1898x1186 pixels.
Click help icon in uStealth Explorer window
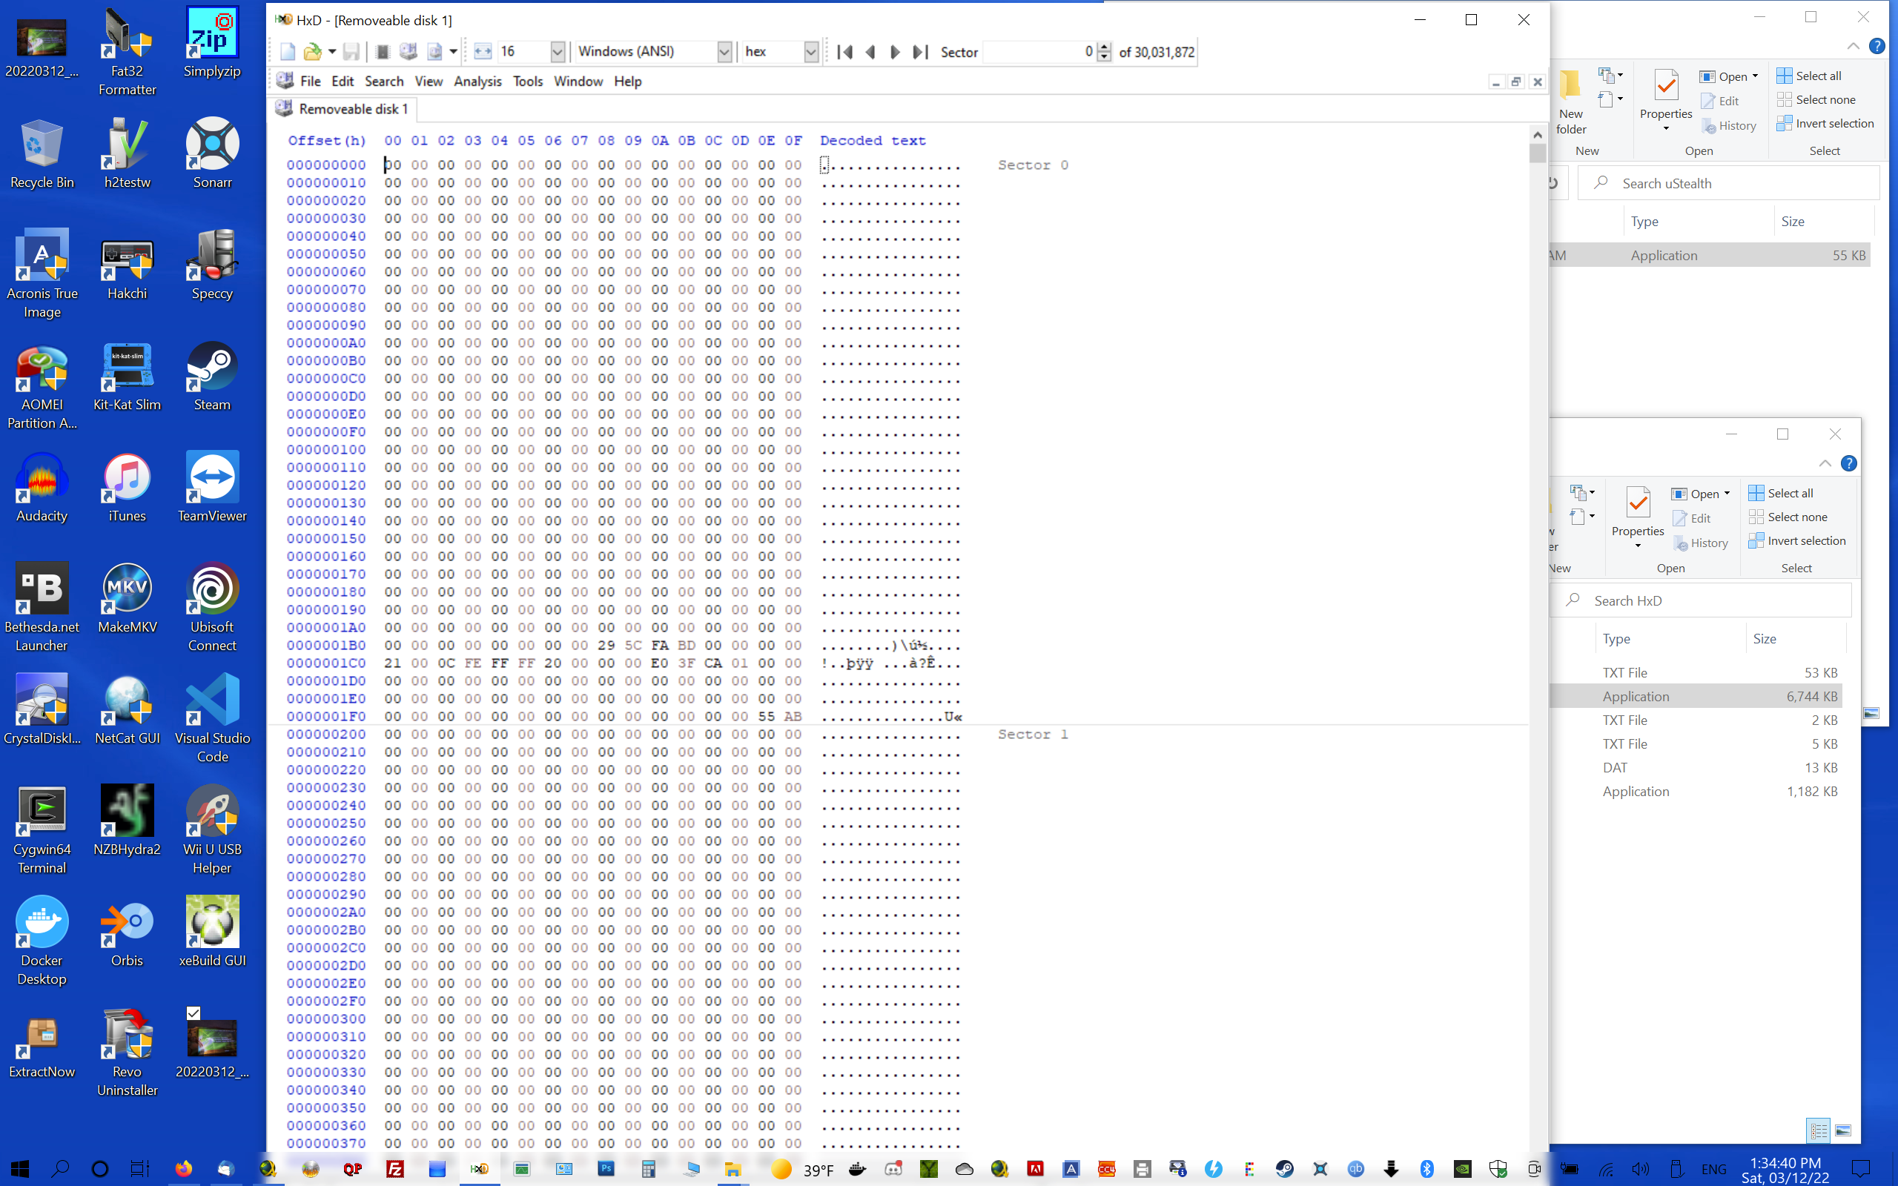(x=1876, y=46)
